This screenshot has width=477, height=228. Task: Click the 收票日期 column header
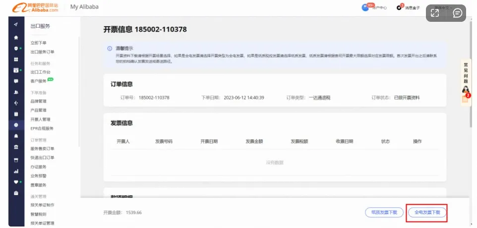tap(345, 141)
